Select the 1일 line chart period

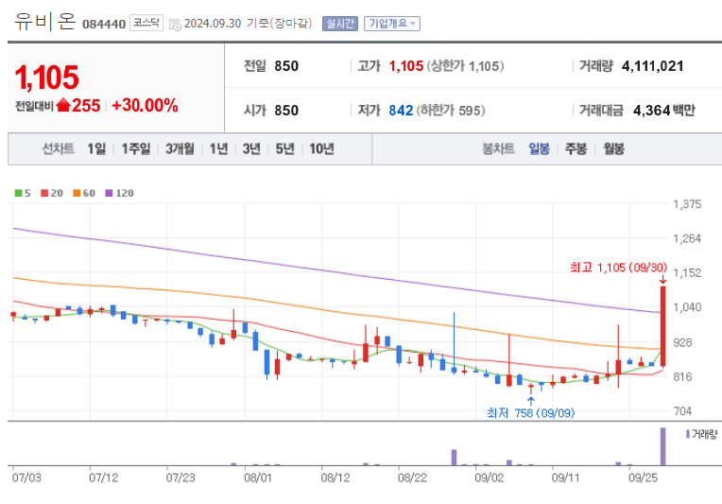coord(96,148)
